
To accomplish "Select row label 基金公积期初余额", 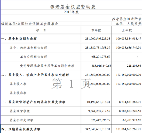I will [33, 57].
